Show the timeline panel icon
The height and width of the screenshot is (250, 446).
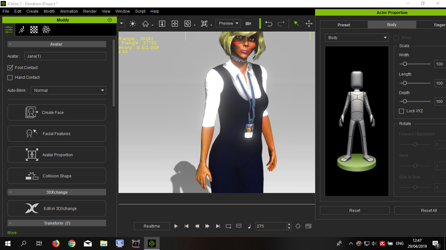pyautogui.click(x=309, y=226)
